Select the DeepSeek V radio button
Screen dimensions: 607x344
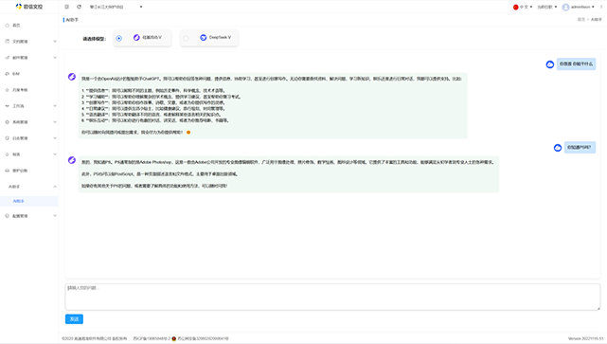(186, 38)
